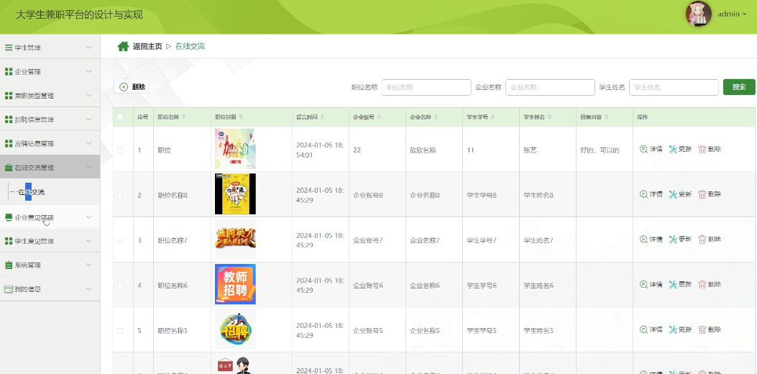The height and width of the screenshot is (374, 757).
Task: Check the checkbox for row 职位名称7
Action: pos(120,240)
